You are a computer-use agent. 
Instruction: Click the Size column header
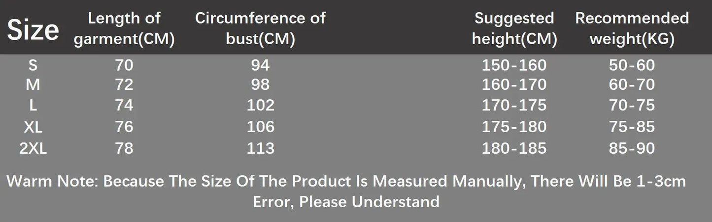(33, 30)
